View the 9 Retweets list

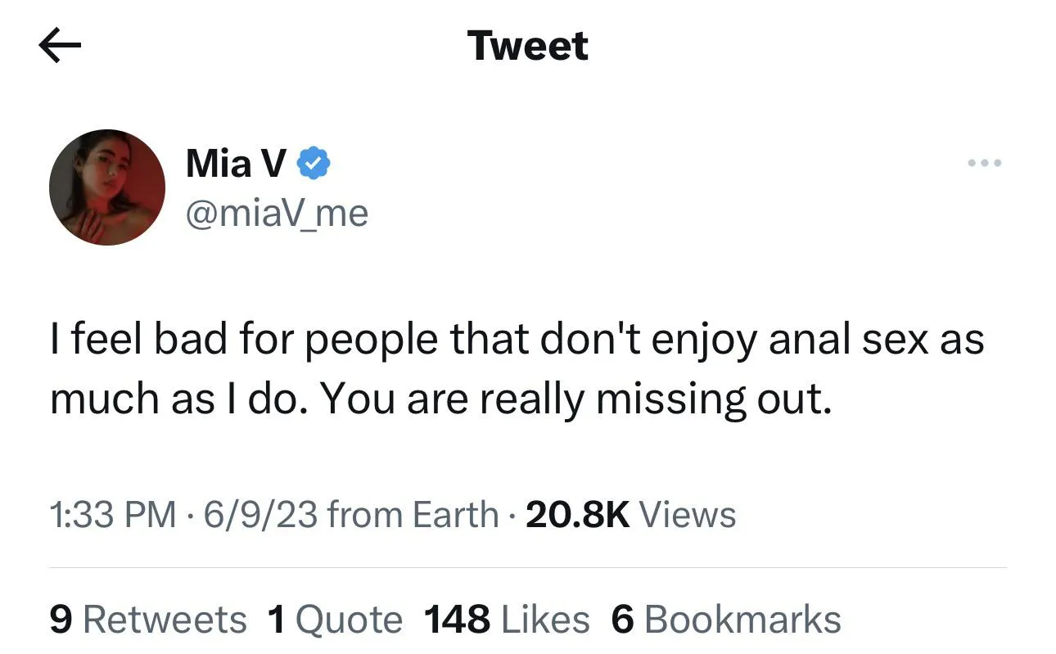(148, 620)
